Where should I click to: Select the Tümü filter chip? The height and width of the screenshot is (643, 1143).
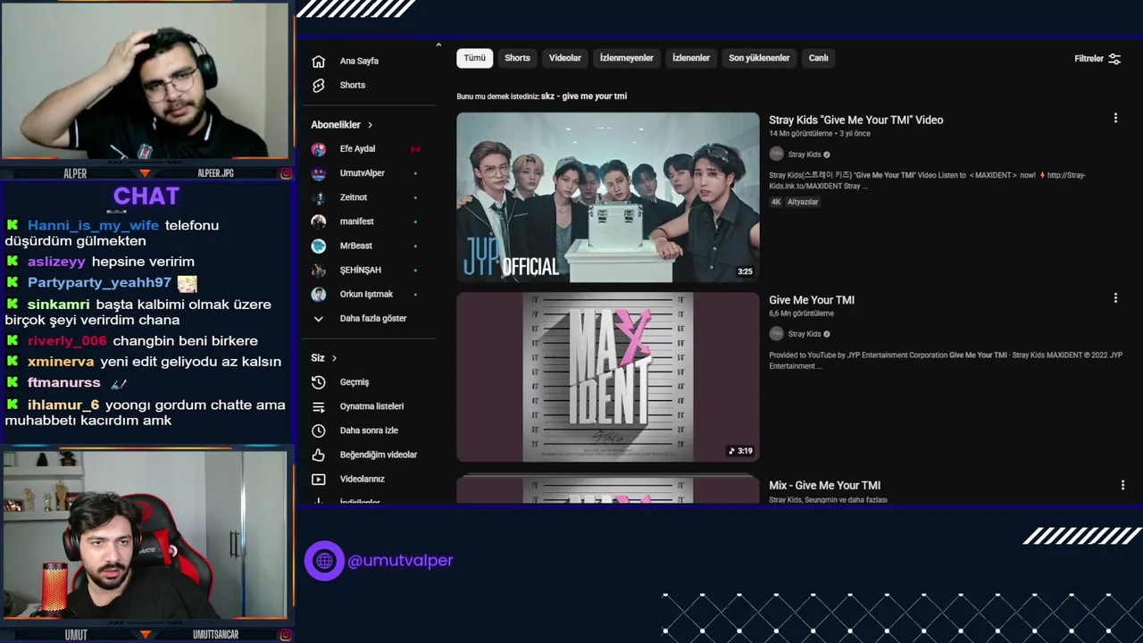(x=475, y=58)
